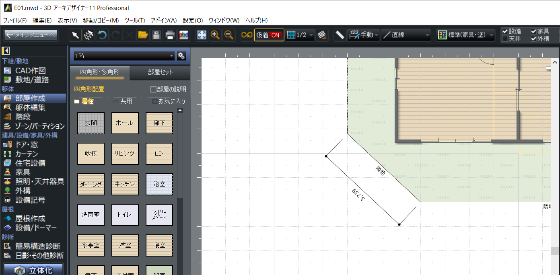Check the 部屋の説明 checkbox

[153, 89]
